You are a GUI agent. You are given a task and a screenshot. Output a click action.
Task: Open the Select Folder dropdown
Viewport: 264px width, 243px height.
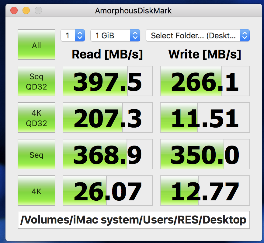coord(198,35)
